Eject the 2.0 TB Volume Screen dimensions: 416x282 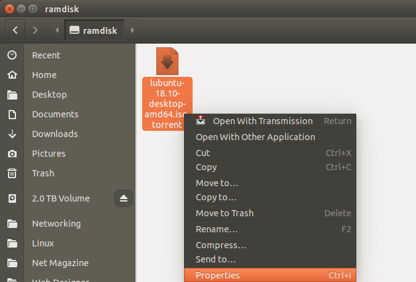coord(123,198)
